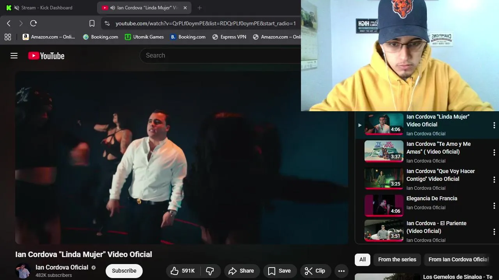
Task: Open the Amazon.com bookmark
Action: [x=49, y=37]
